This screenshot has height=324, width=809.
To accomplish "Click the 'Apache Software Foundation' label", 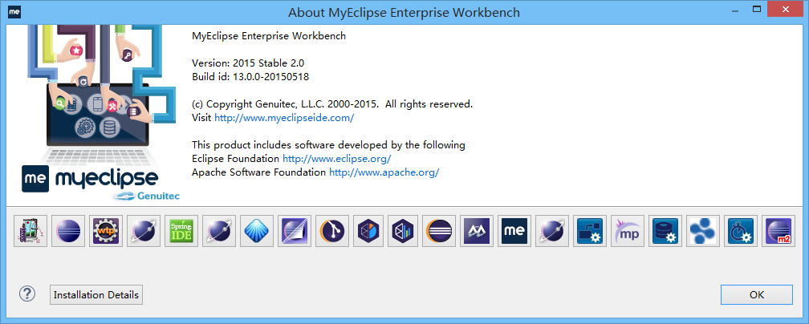I will click(x=259, y=172).
